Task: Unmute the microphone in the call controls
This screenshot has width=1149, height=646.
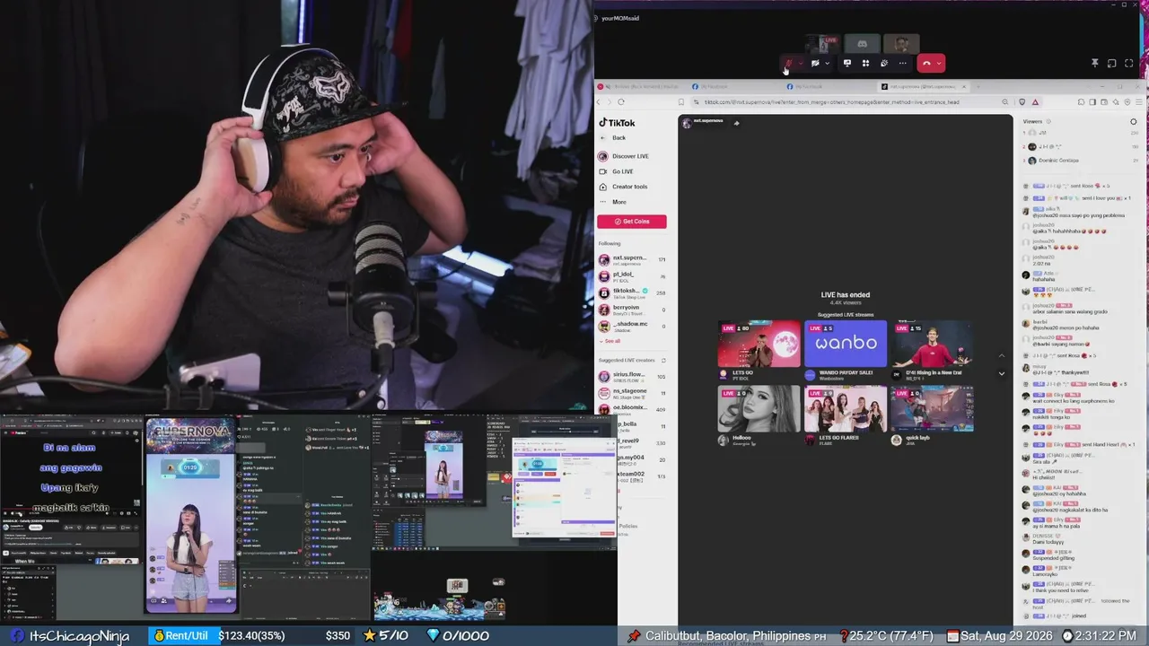Action: click(x=788, y=64)
